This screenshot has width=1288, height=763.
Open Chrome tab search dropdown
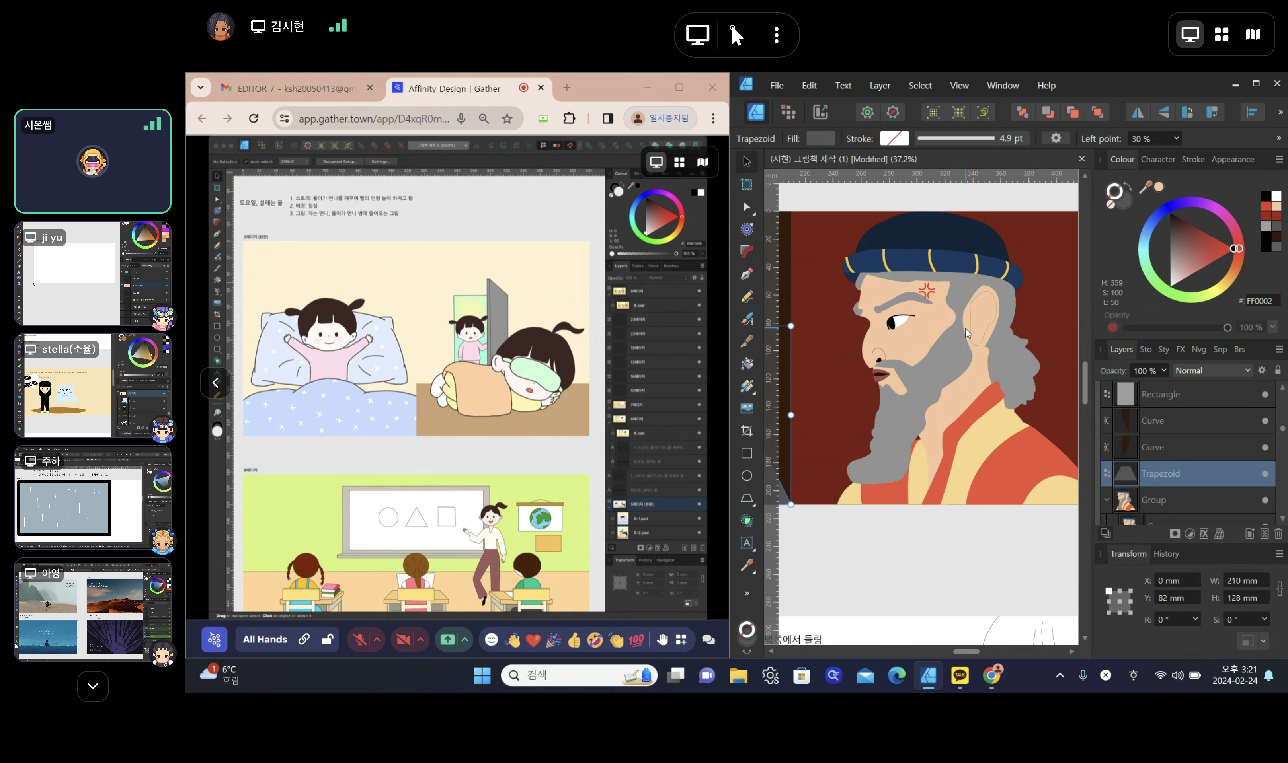click(201, 88)
